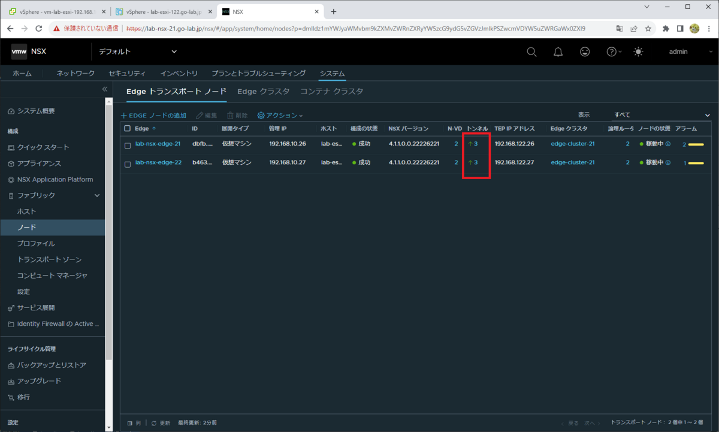The image size is (719, 432).
Task: Click node status info icon for lab-nsx-edge-21
Action: (668, 144)
